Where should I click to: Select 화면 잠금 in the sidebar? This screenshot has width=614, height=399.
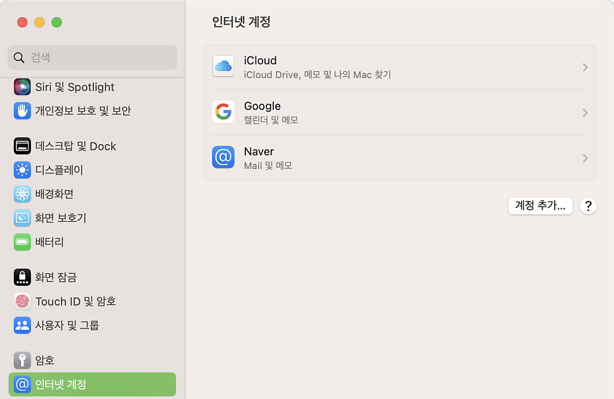tap(92, 277)
